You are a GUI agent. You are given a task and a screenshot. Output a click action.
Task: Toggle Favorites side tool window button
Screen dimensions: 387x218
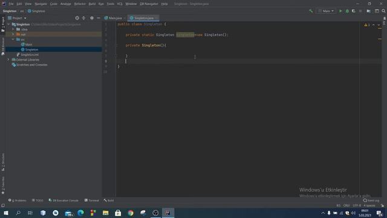point(3,185)
